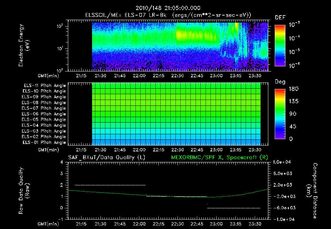Click the Deg color bar label
The image size is (331, 229).
(280, 82)
